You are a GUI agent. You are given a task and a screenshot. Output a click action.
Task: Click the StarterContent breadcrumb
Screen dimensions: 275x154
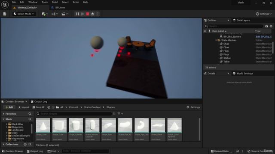tap(92, 107)
